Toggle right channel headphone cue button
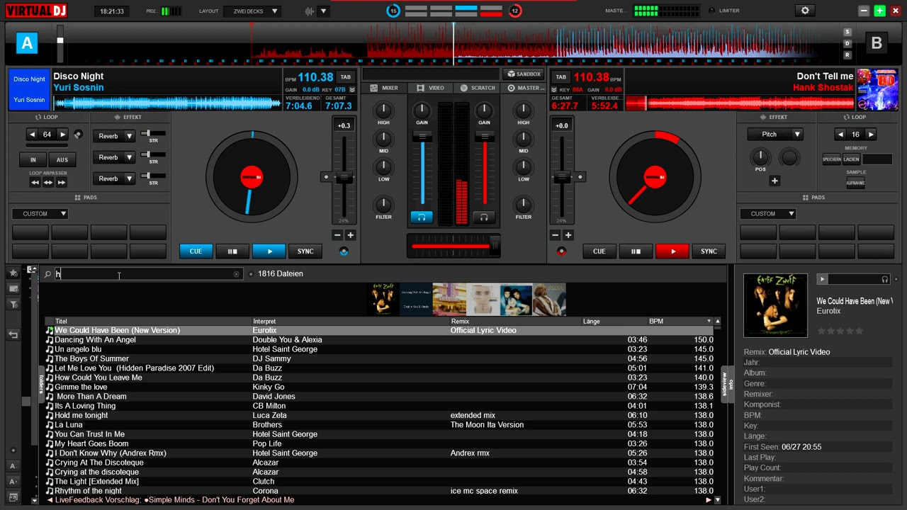This screenshot has height=510, width=907. 484,217
